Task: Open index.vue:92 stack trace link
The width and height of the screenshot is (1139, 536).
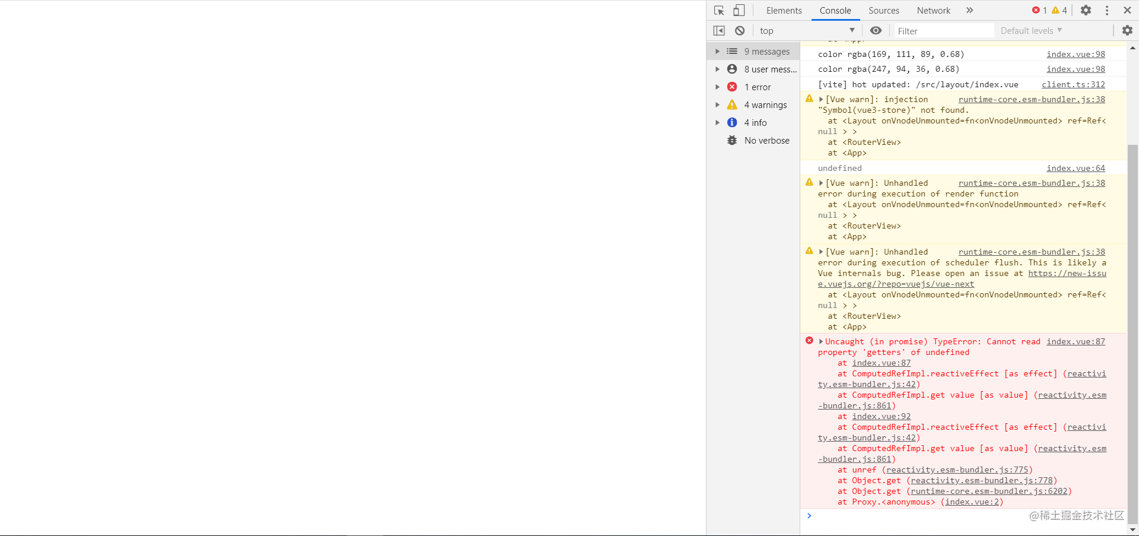Action: point(881,416)
